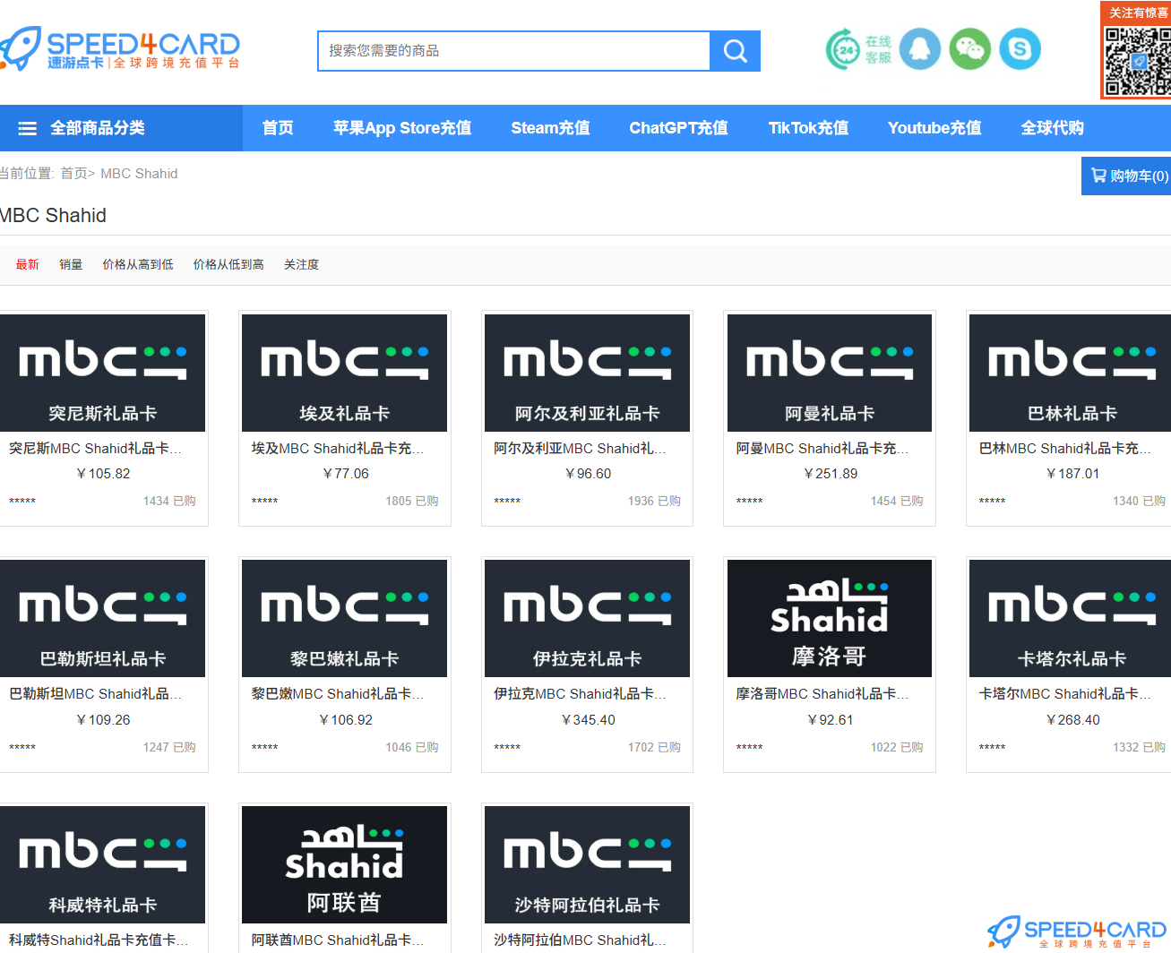Open Shahid 摩洛哥 product image
1171x953 pixels.
(x=830, y=618)
